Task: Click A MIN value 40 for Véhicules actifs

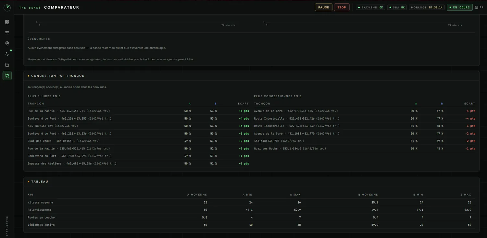Action: click(251, 225)
